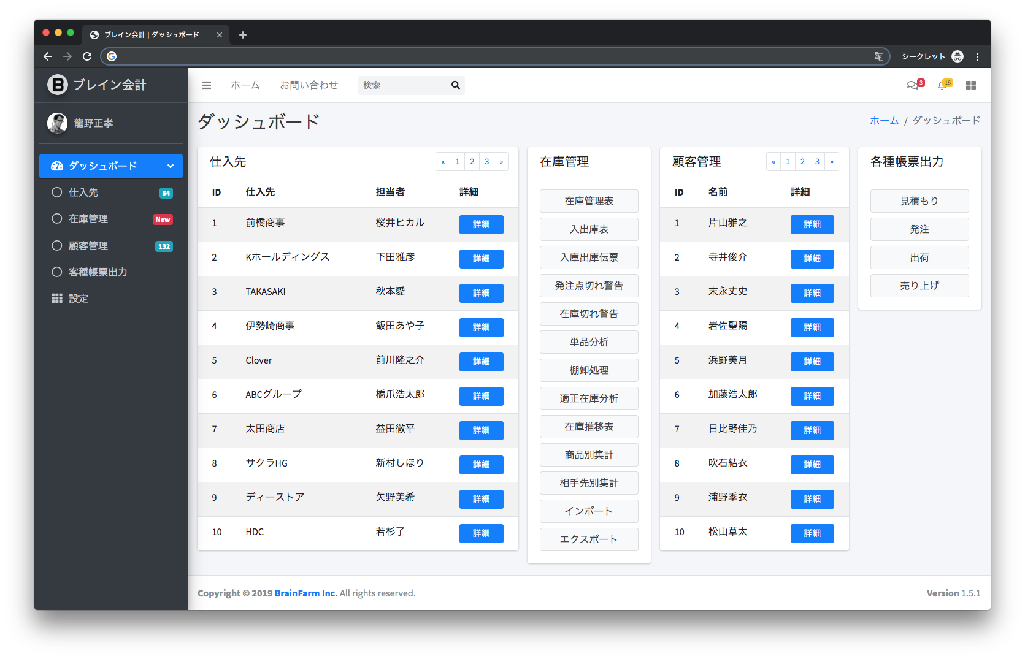Toggle the hamburger sidebar menu icon
Image resolution: width=1025 pixels, height=659 pixels.
pyautogui.click(x=207, y=85)
